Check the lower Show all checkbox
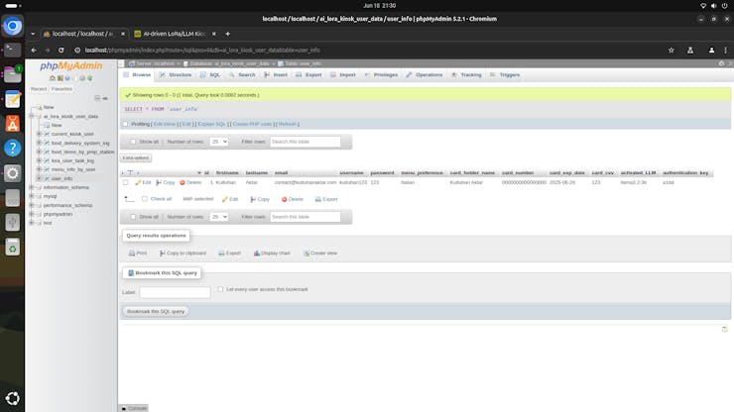This screenshot has height=412, width=734. [133, 217]
